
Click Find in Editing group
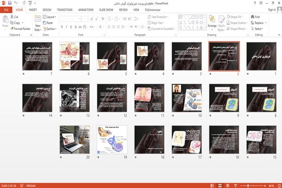(255, 17)
